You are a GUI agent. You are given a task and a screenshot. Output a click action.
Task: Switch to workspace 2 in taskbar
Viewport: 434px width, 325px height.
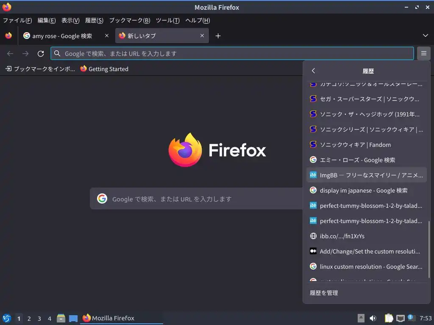coord(29,319)
